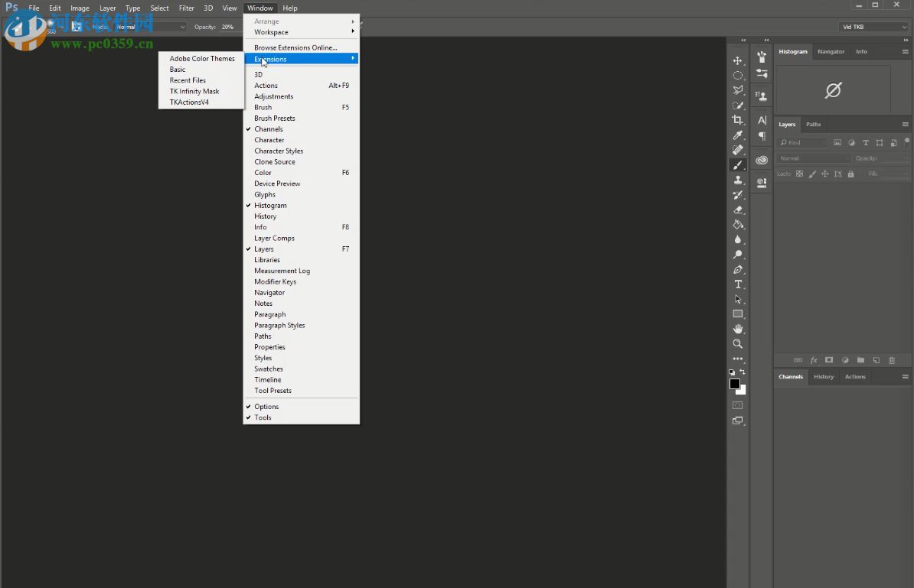Image resolution: width=914 pixels, height=588 pixels.
Task: Choose the Hand tool
Action: click(x=738, y=329)
